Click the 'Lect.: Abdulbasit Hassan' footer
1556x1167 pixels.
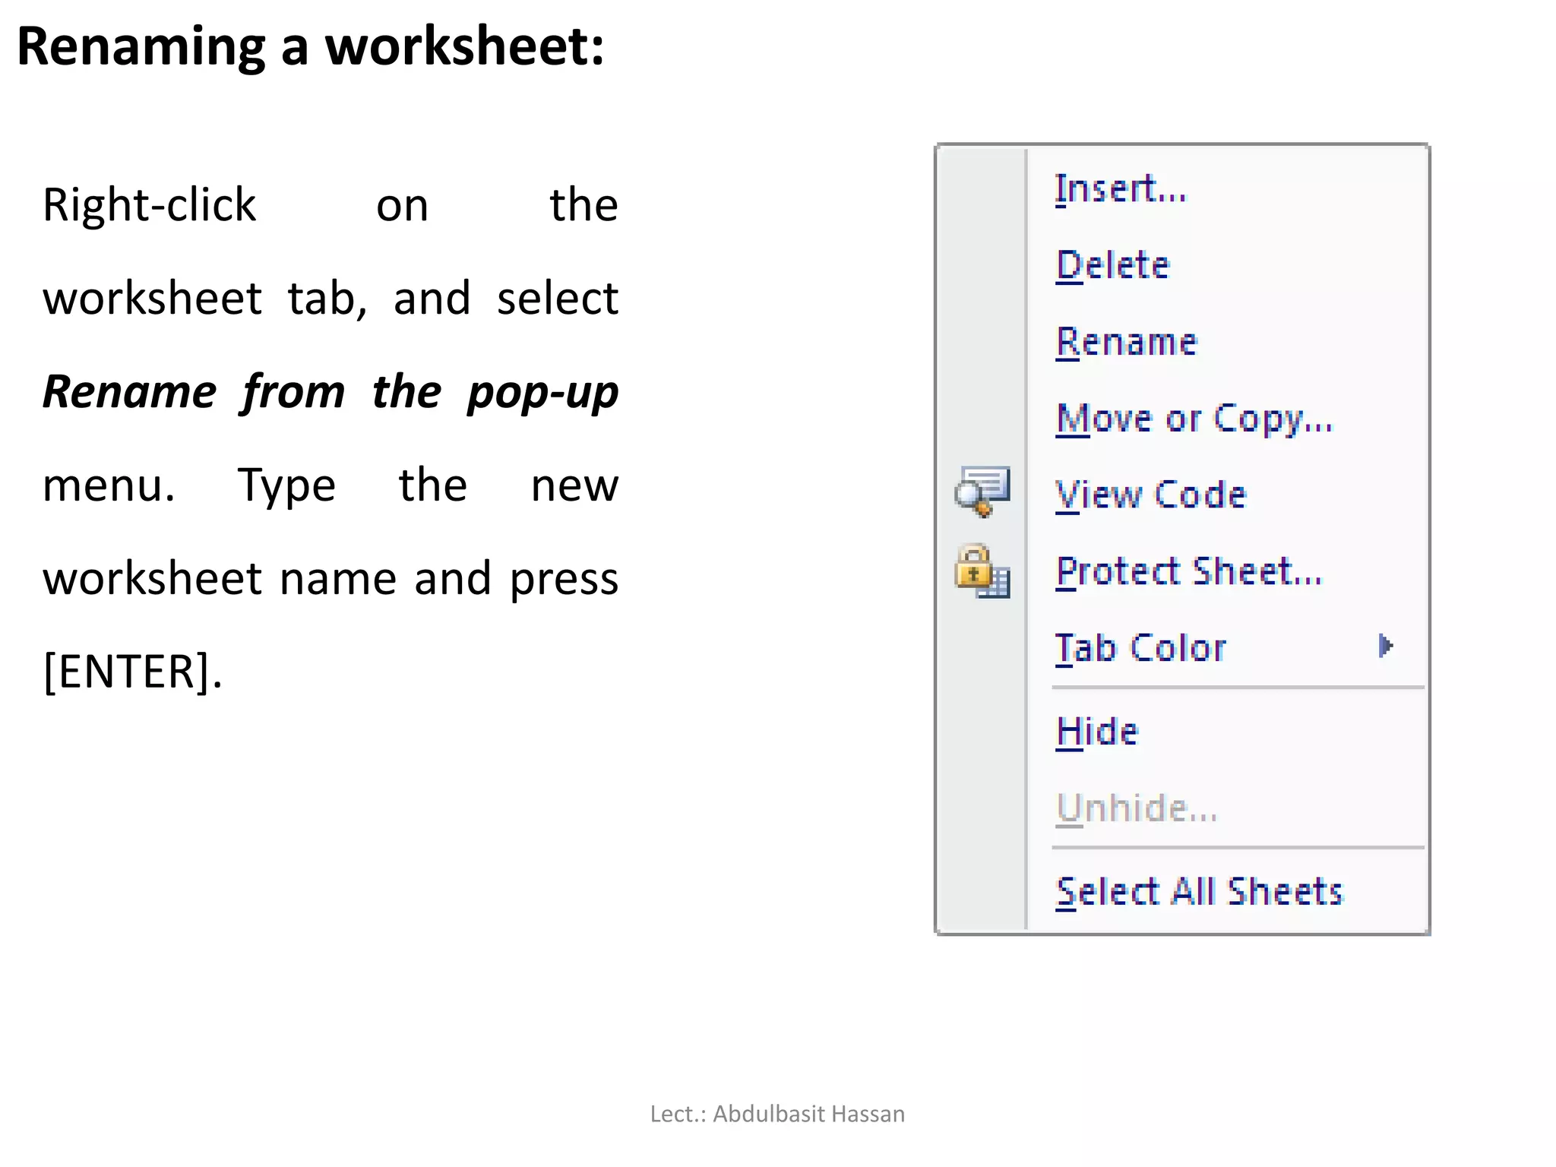[x=777, y=1114]
